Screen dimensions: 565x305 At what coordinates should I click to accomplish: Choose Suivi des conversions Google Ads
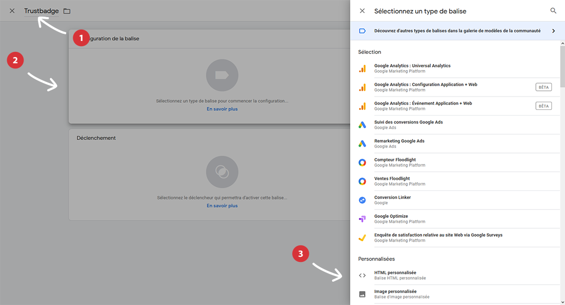point(455,125)
